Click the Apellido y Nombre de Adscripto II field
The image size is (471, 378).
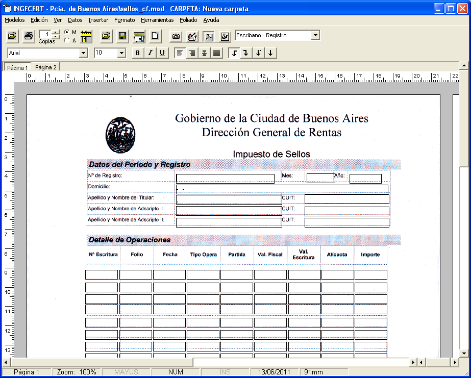coord(229,222)
